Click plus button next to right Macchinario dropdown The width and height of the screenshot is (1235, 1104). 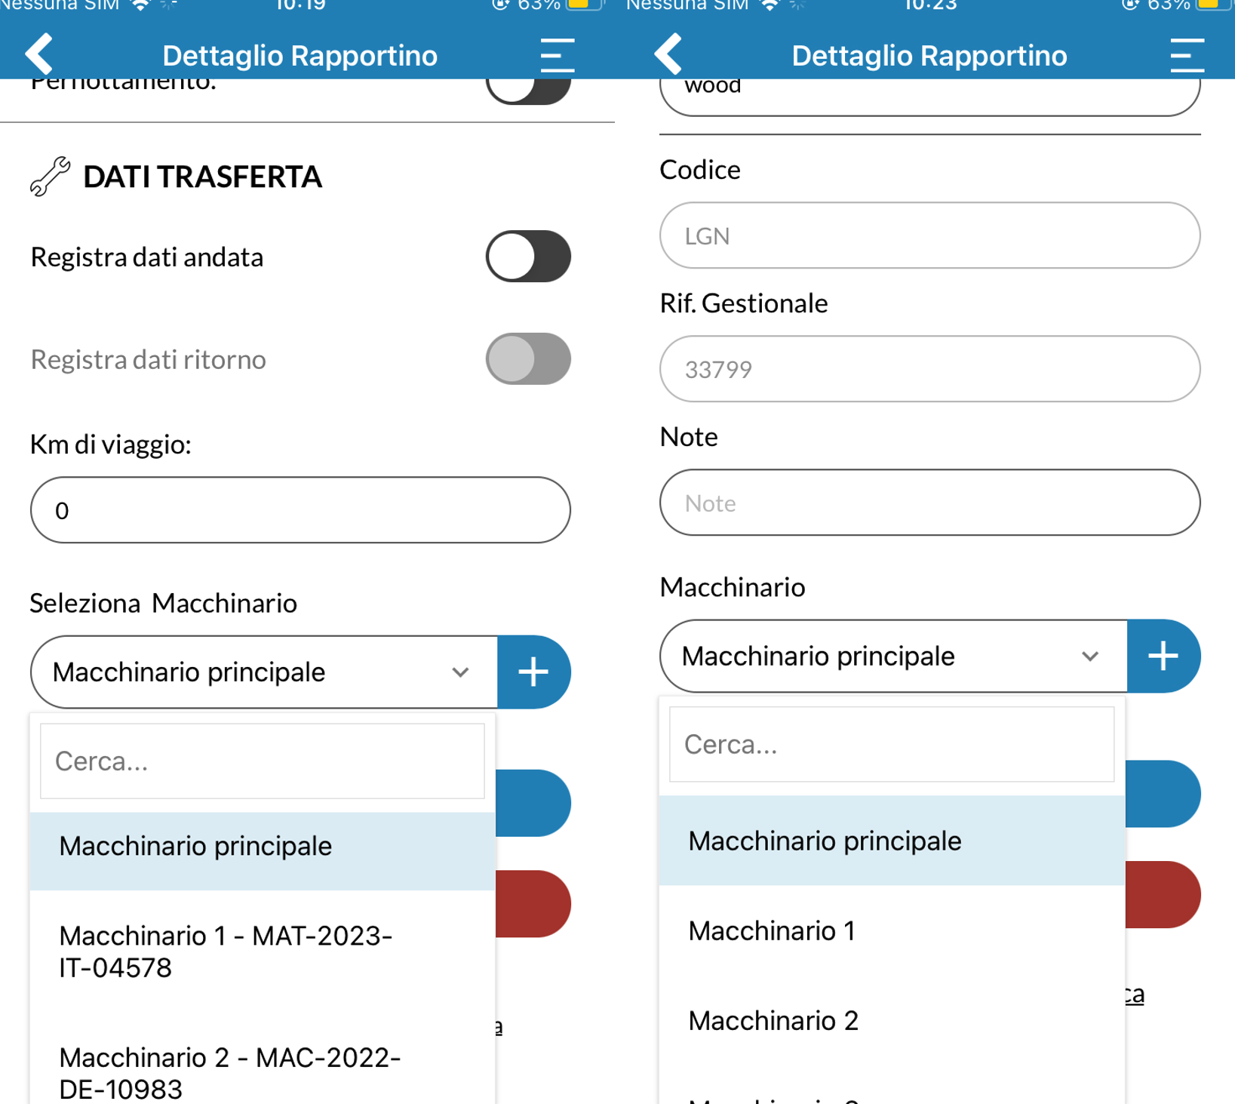(1163, 656)
